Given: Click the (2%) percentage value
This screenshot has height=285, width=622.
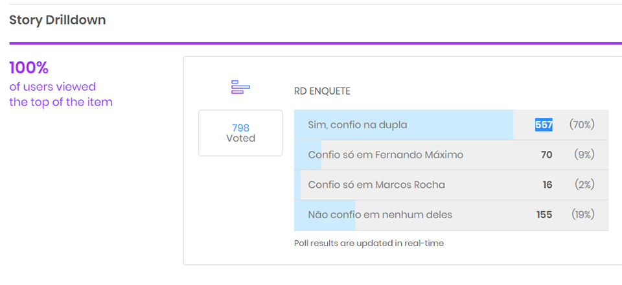Looking at the screenshot, I should click(x=584, y=185).
